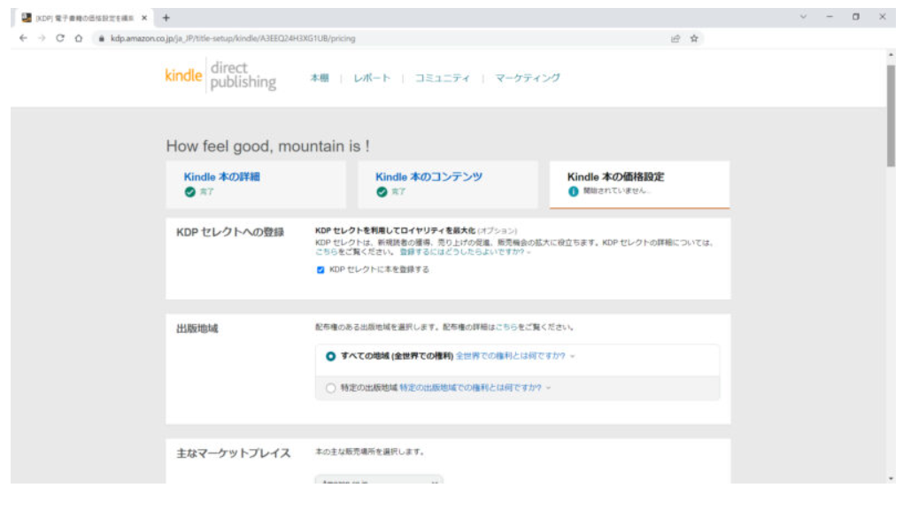
Task: Switch to Kindle 本の詳細 tab
Action: [x=221, y=177]
